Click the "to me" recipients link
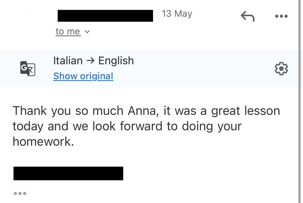The image size is (303, 203). coord(68,32)
